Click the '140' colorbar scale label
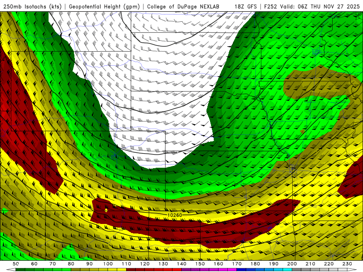Image resolution: width=363 pixels, height=272 pixels. (181, 264)
